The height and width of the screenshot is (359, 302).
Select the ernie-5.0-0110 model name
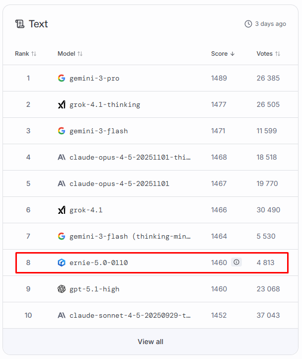point(98,263)
